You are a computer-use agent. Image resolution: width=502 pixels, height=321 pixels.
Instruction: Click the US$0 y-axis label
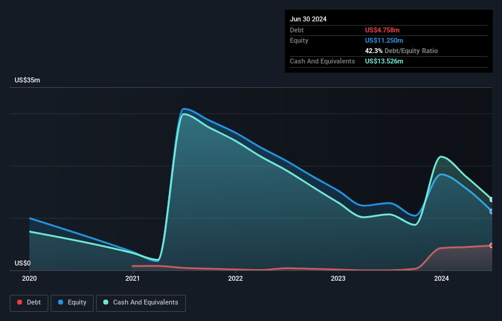coord(23,263)
